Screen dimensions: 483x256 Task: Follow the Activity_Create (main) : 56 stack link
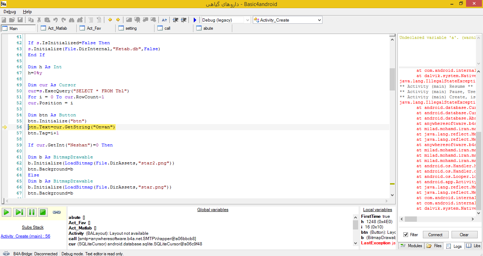coord(25,236)
